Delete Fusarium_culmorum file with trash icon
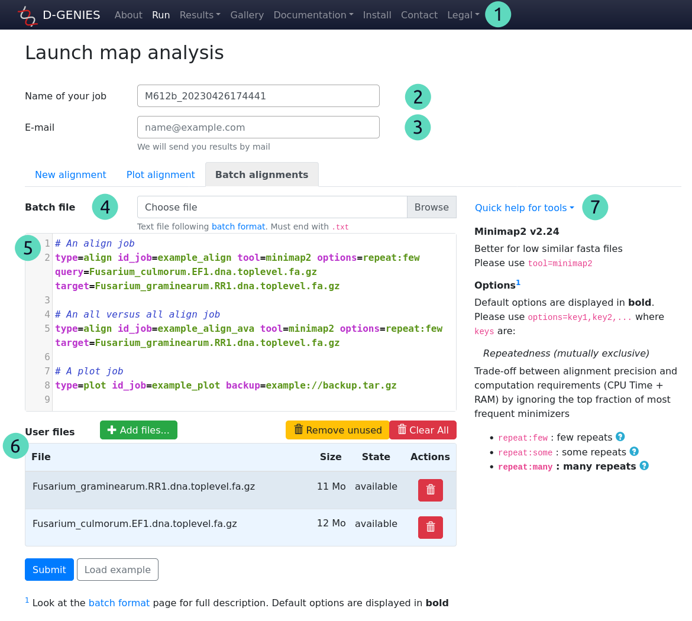Viewport: 692px width, 621px height. coord(430,528)
